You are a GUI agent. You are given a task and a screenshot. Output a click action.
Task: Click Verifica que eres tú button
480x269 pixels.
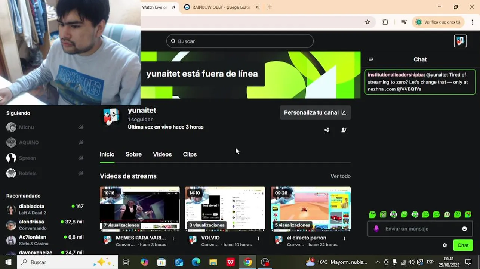438,22
